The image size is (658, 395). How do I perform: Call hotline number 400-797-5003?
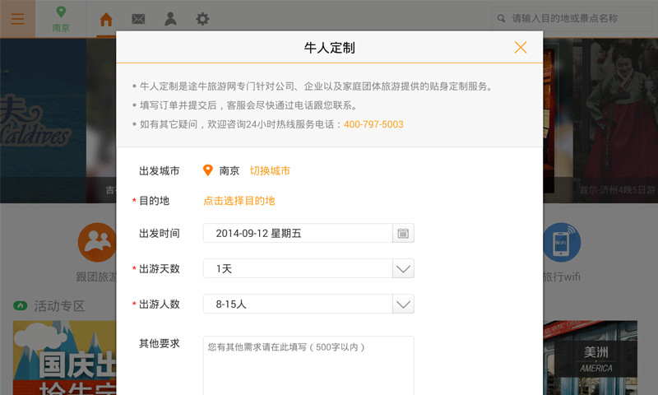pyautogui.click(x=373, y=124)
